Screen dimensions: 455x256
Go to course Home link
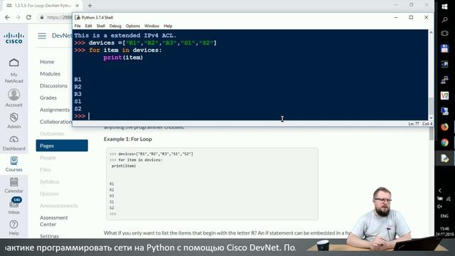click(47, 62)
